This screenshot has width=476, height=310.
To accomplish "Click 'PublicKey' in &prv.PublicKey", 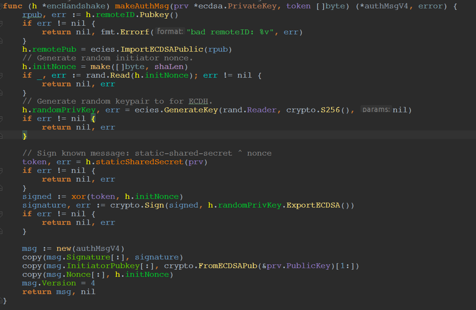I will [x=308, y=265].
